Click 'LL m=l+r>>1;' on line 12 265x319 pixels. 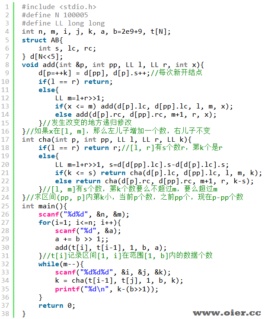point(80,98)
